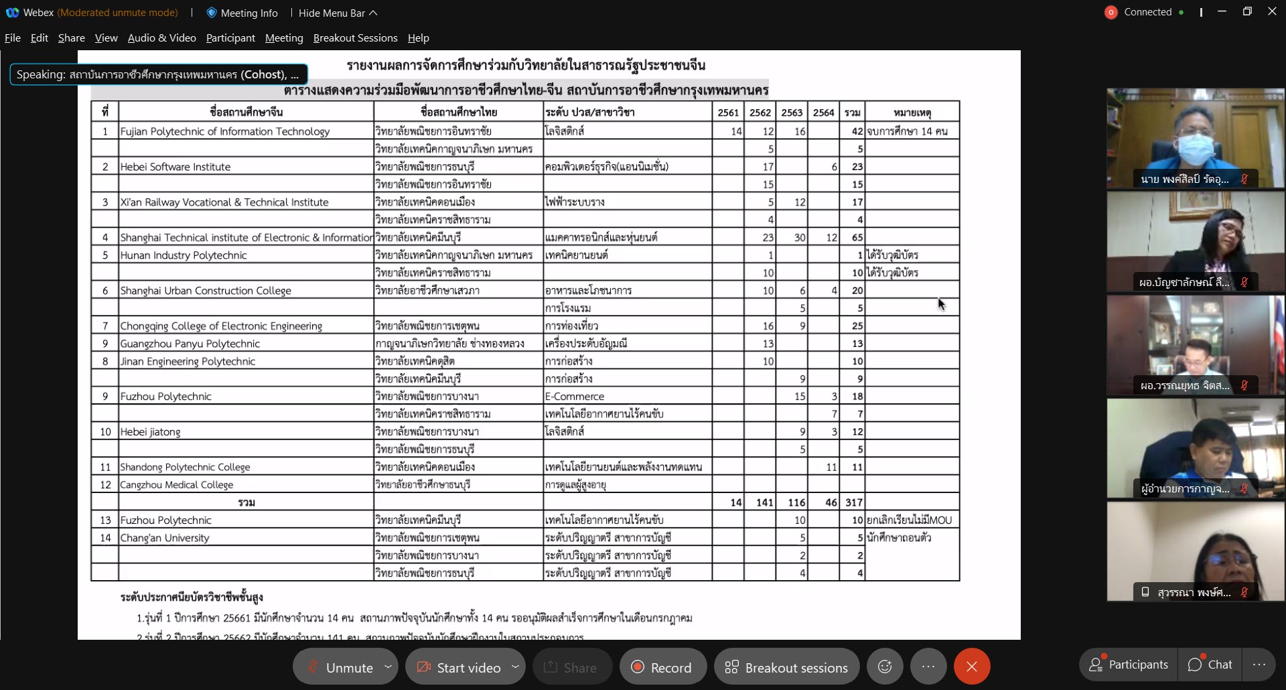Viewport: 1286px width, 690px height.
Task: Open Breakout sessions from control bar
Action: pos(786,667)
